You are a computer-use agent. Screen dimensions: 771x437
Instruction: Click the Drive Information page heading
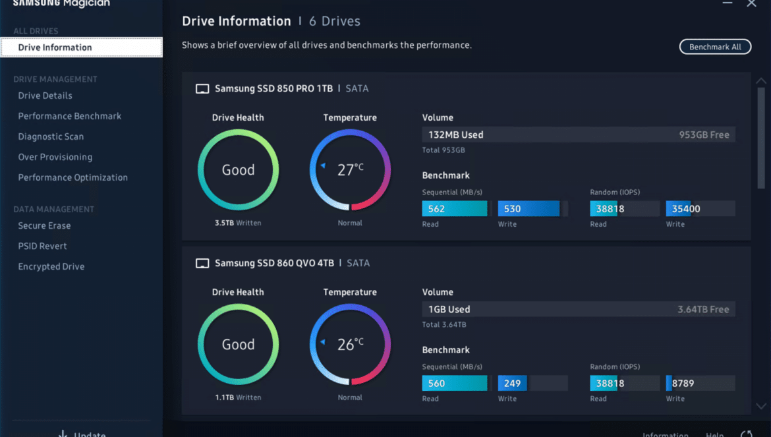click(237, 21)
